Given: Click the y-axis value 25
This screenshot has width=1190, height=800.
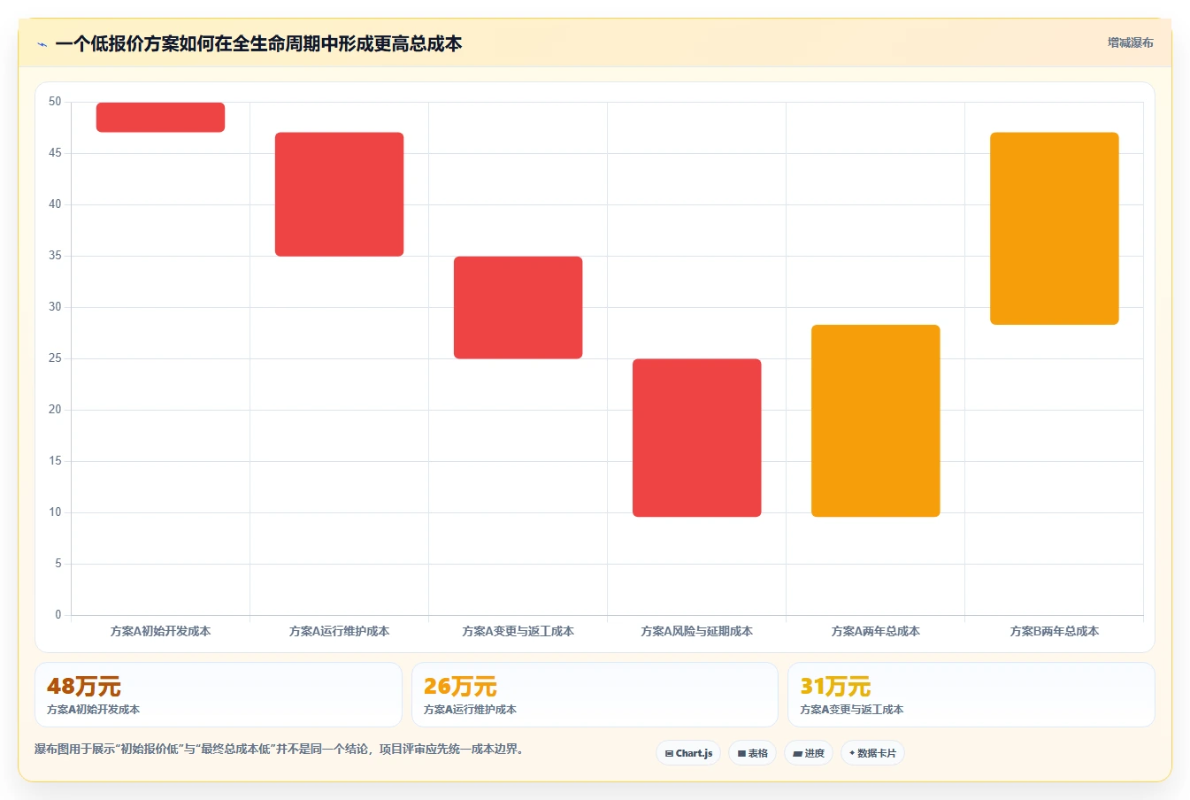Looking at the screenshot, I should click(x=55, y=358).
